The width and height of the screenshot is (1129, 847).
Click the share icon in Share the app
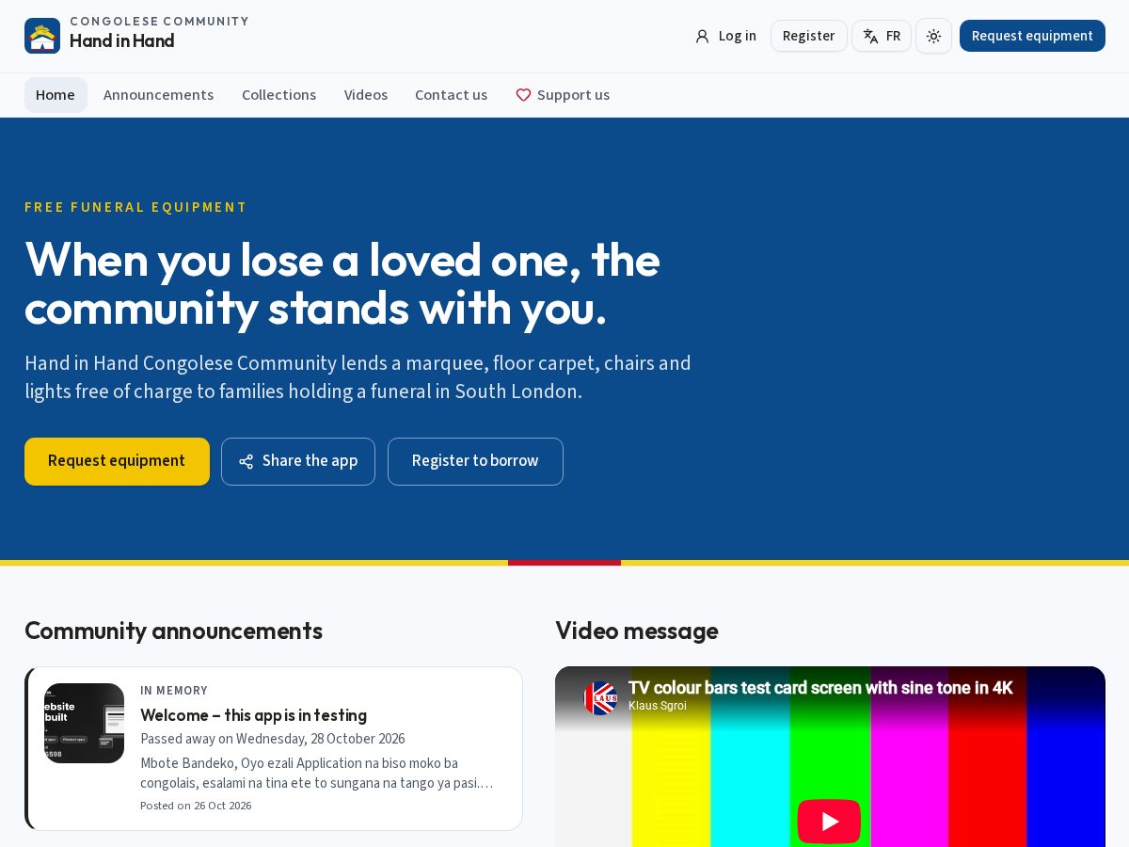click(246, 461)
